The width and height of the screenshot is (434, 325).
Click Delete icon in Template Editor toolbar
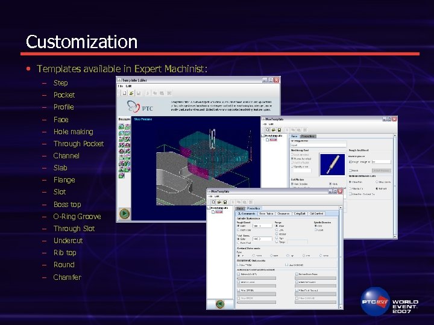[169, 93]
